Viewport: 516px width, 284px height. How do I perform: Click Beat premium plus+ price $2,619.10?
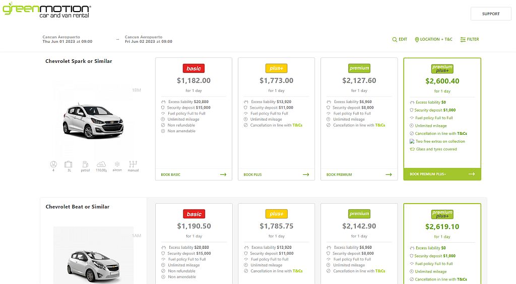point(442,227)
